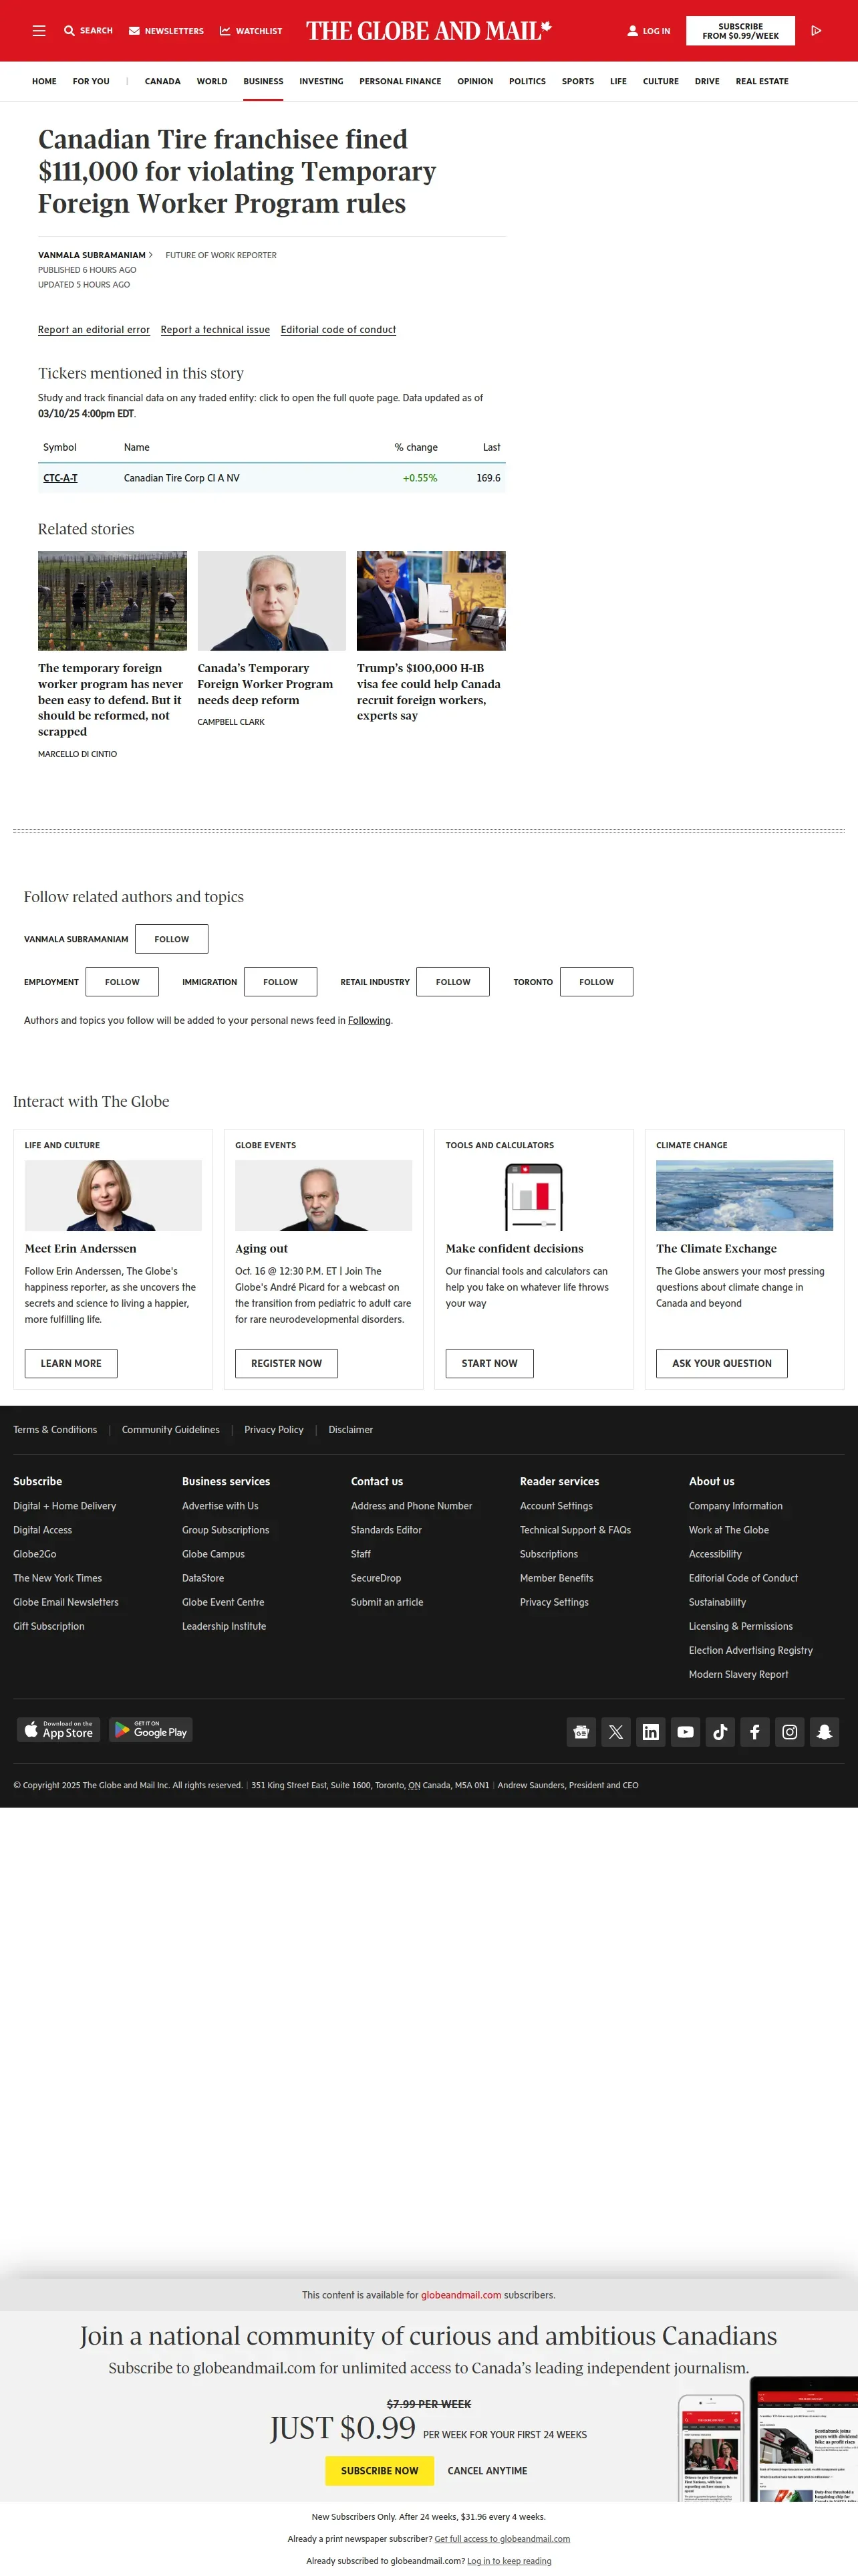Open the LinkedIn footer icon
This screenshot has height=2576, width=858.
tap(650, 1732)
